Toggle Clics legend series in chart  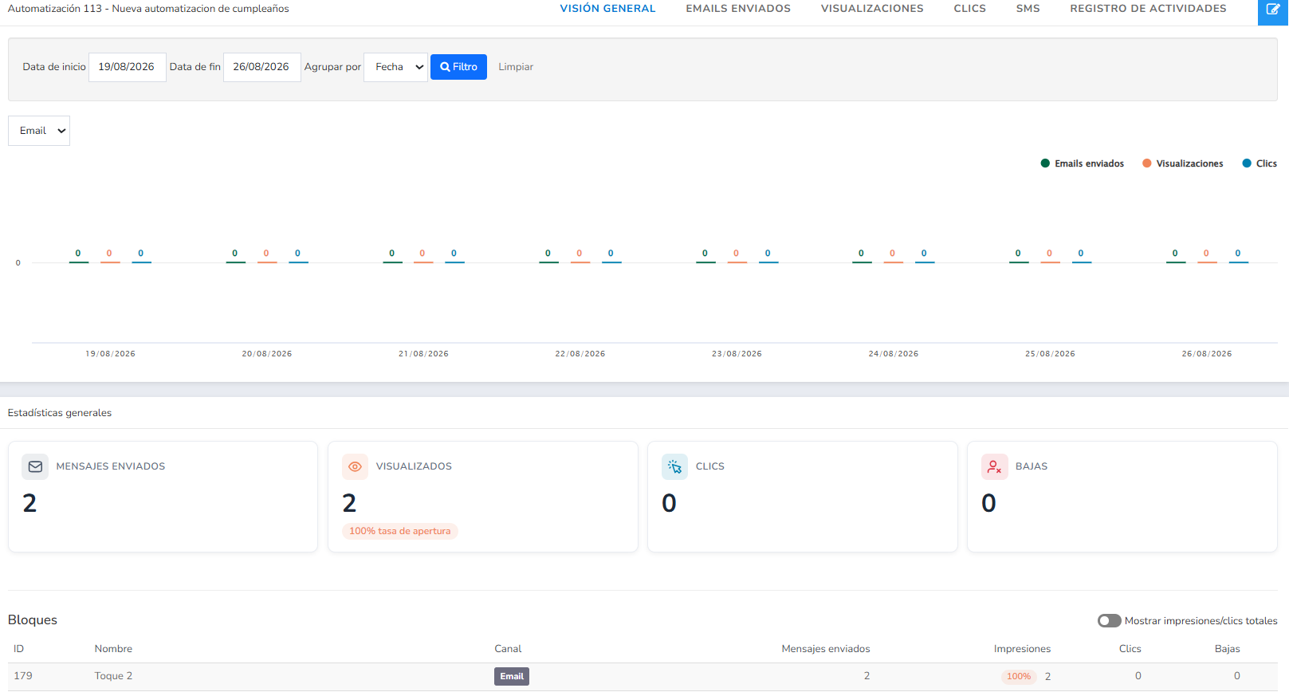coord(1260,163)
